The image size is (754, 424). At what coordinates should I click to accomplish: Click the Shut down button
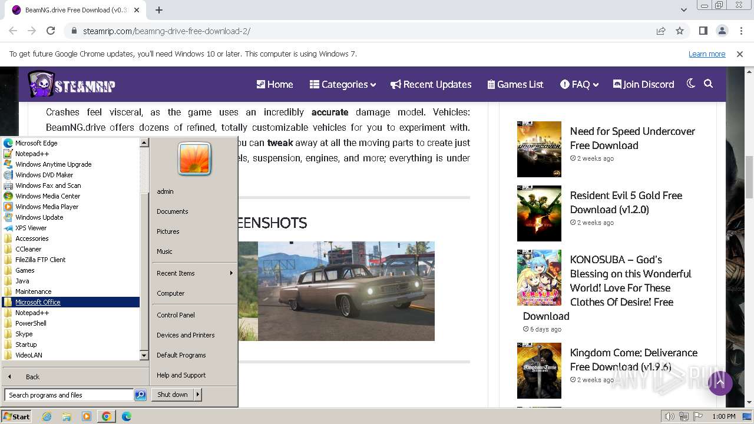[x=173, y=395]
